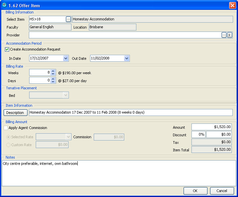Screen dimensions: 238x197
Task: Close the Offer Item dialog window
Action: [232, 5]
